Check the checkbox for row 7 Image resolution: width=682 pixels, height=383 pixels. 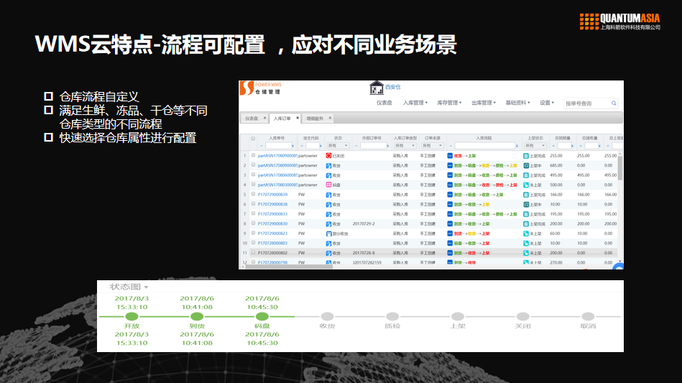coord(253,213)
